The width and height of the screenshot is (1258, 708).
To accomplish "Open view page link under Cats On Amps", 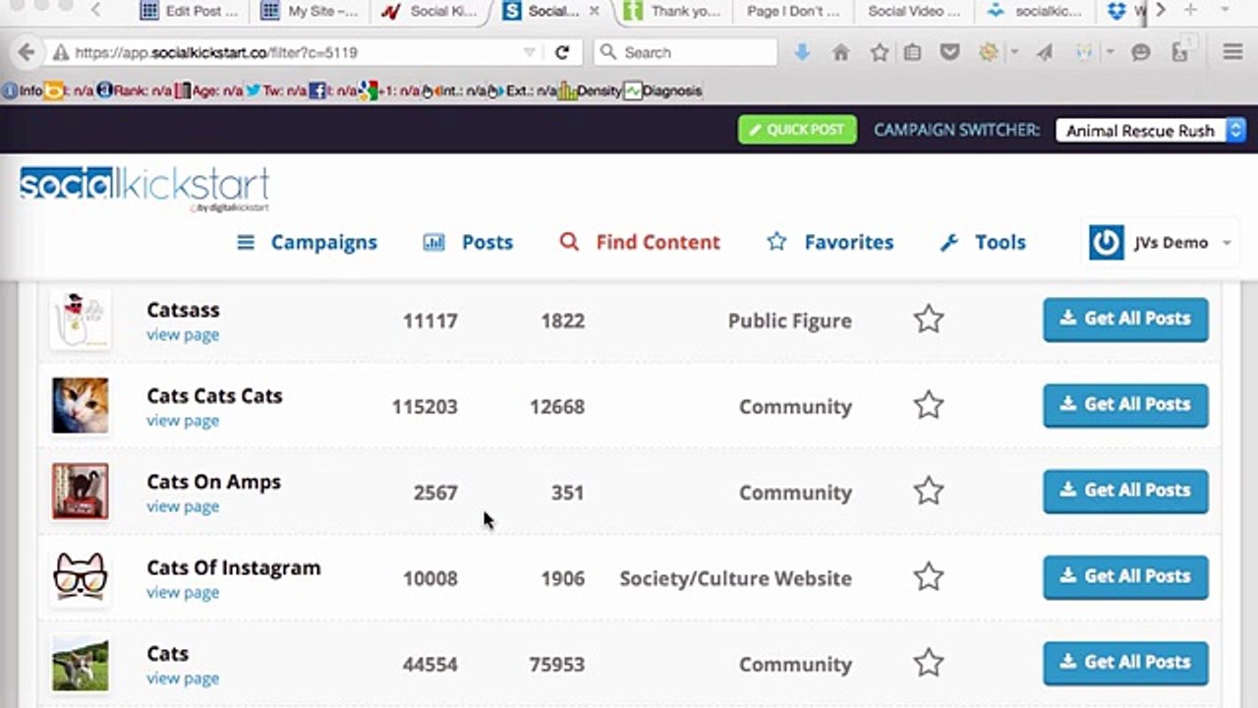I will point(183,506).
